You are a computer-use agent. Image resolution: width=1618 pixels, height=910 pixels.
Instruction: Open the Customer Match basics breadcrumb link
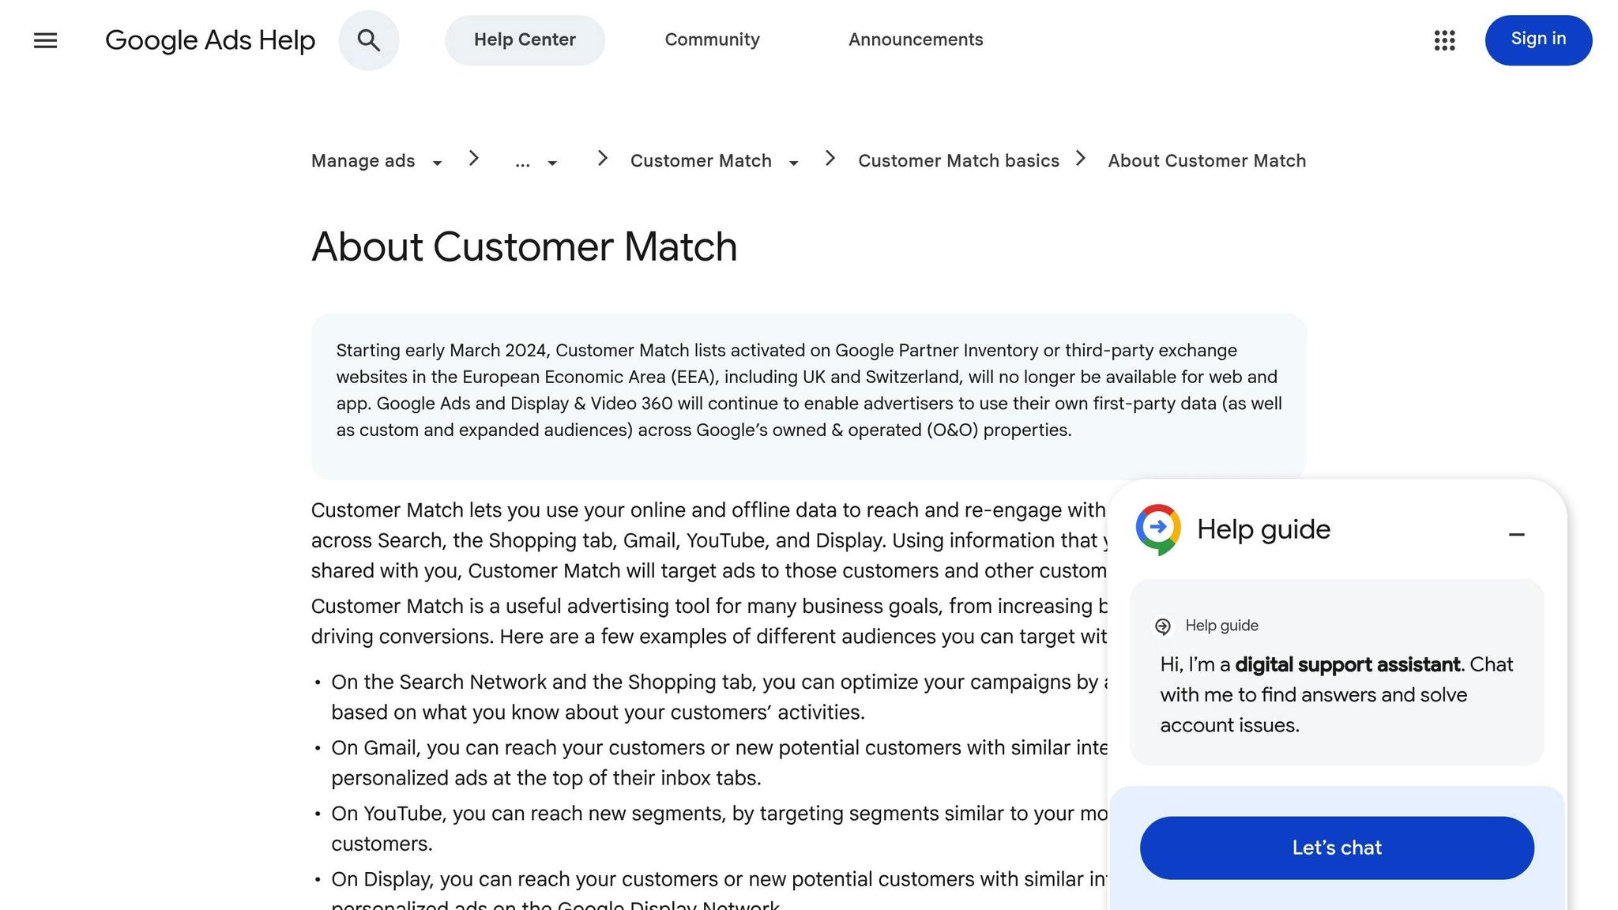coord(958,160)
